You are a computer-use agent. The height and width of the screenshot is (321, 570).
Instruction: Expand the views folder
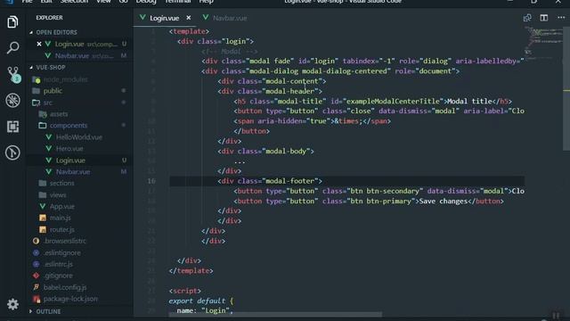(x=57, y=194)
